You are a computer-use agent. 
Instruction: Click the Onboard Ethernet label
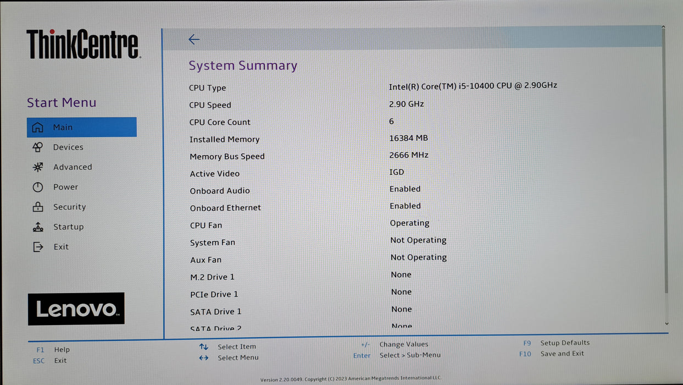(x=225, y=208)
